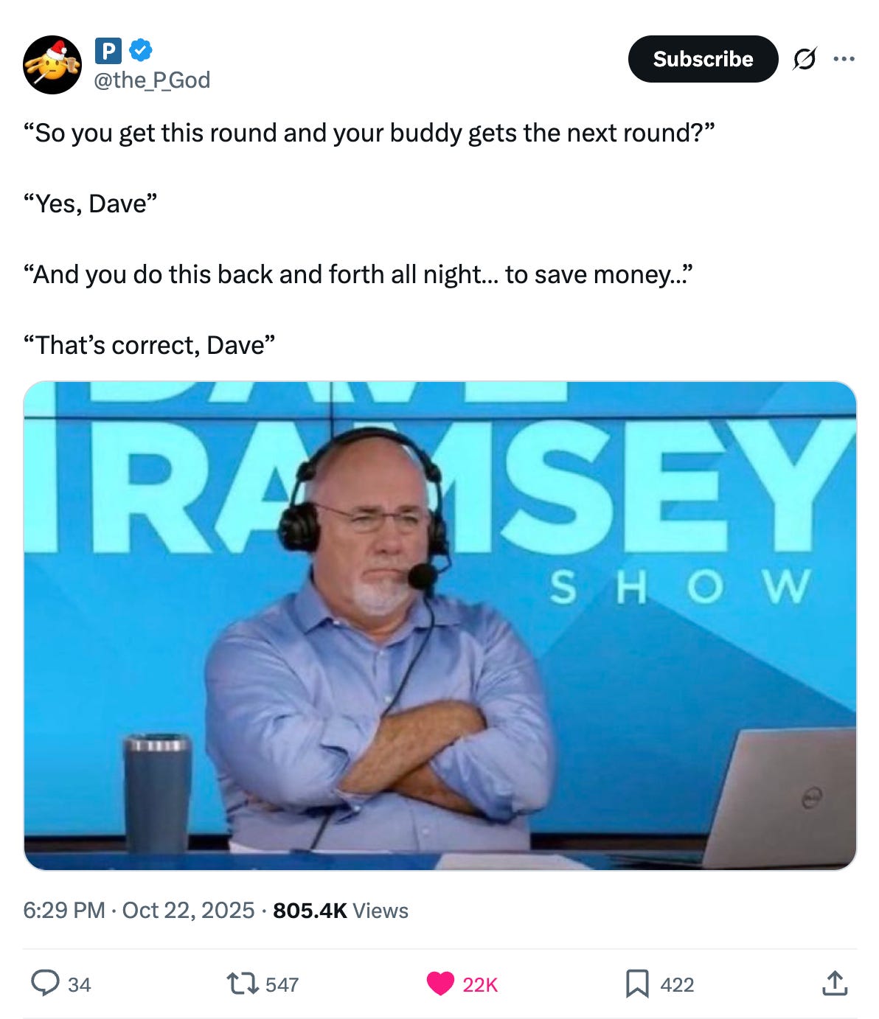Open the three-dot more options menu
Image resolution: width=879 pixels, height=1019 pixels.
844,59
